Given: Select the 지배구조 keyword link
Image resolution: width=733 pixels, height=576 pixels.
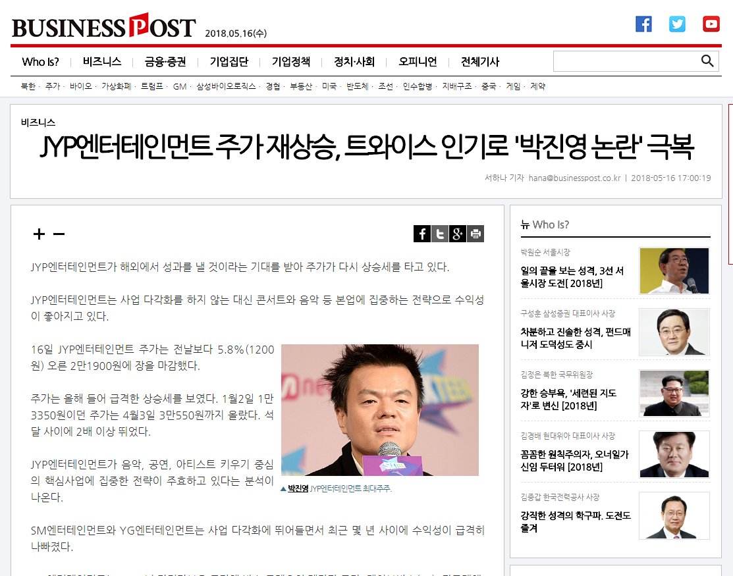Looking at the screenshot, I should 457,86.
